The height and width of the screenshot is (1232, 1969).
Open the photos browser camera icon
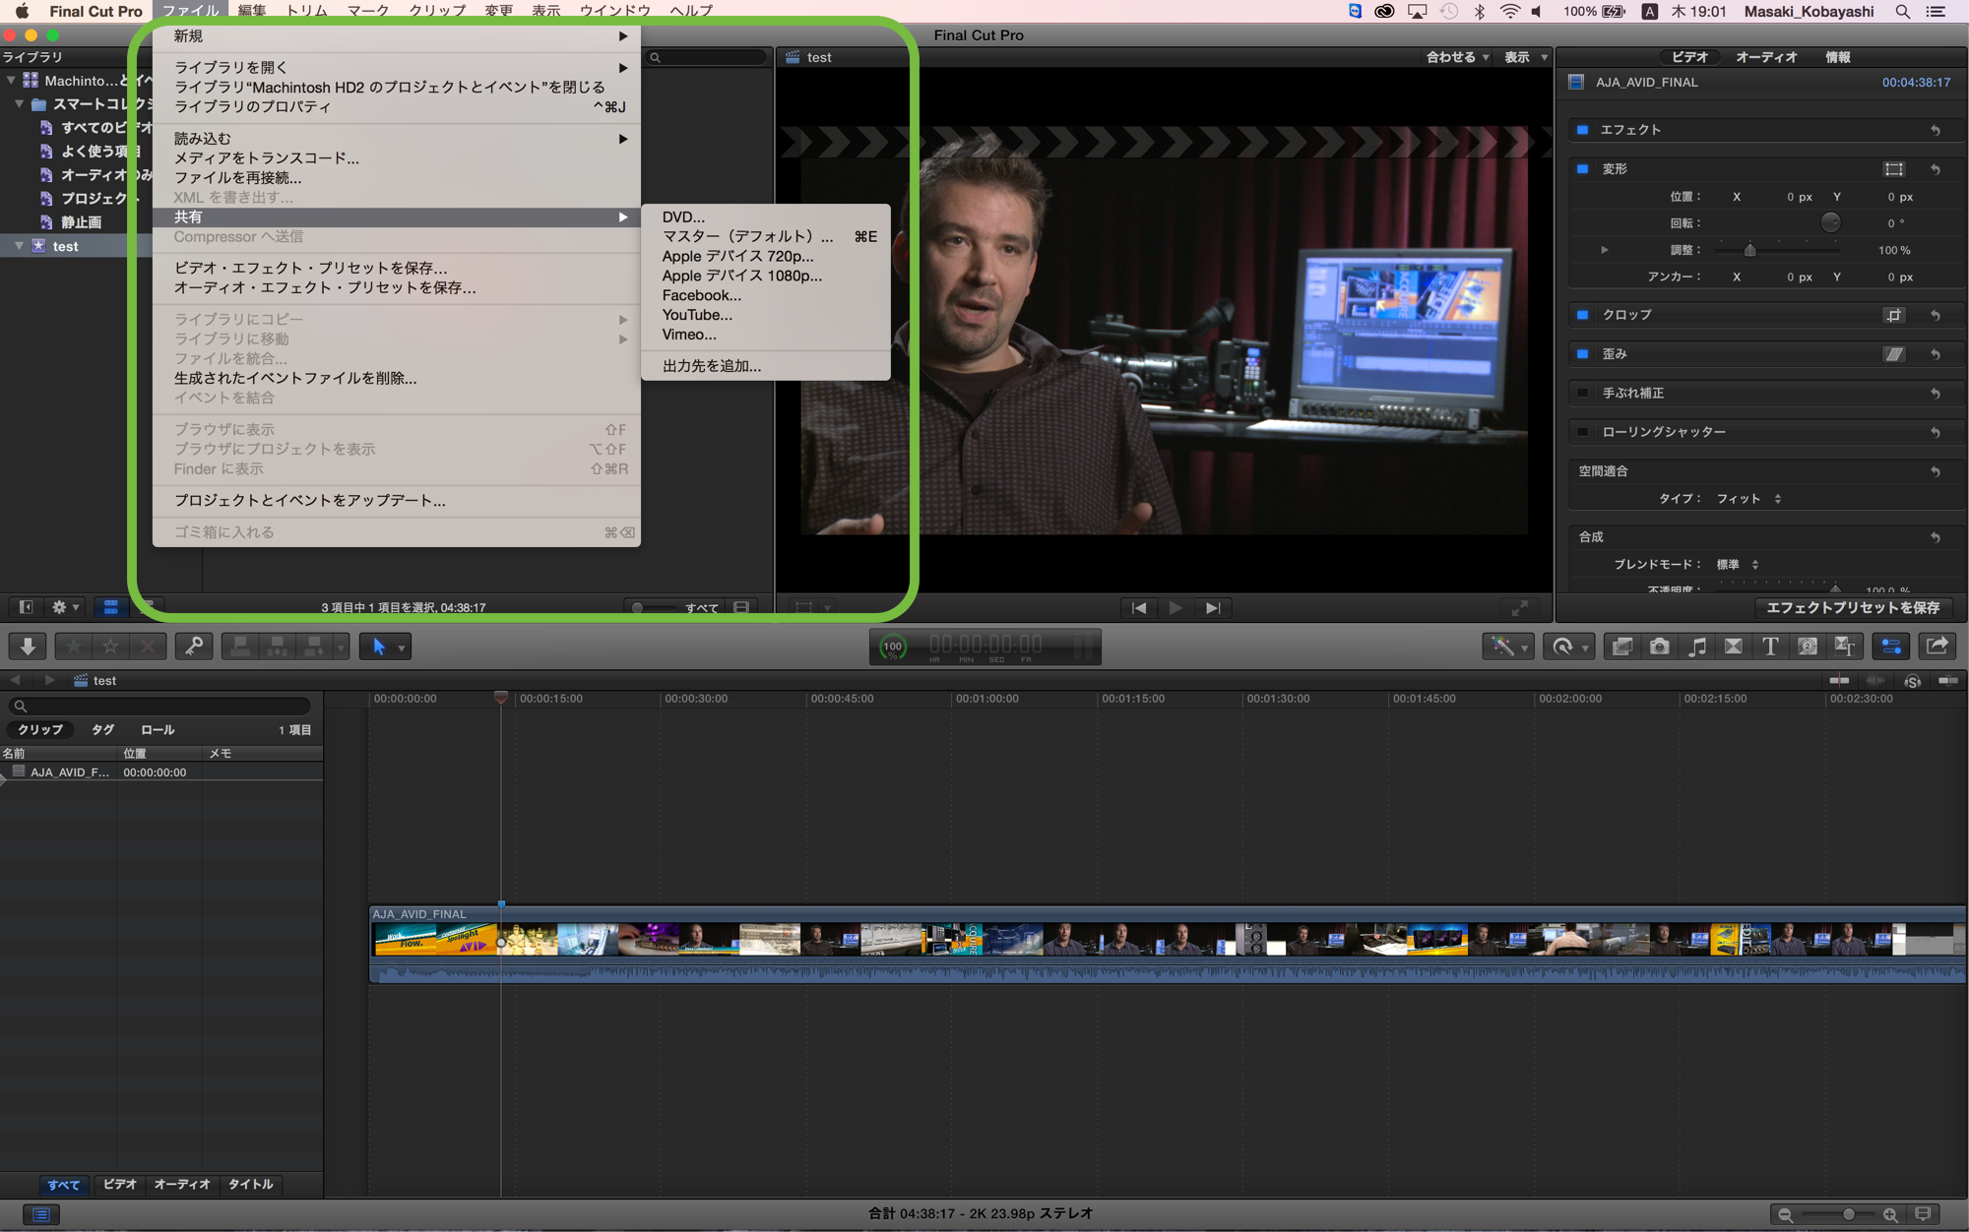point(1659,647)
